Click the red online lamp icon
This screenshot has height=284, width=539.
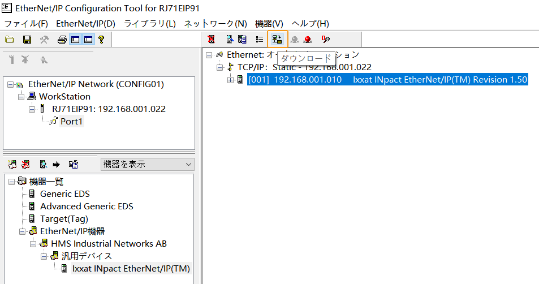[308, 40]
